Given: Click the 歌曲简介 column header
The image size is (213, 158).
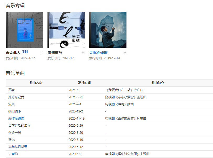Looking at the screenshot, I should click(x=158, y=83).
